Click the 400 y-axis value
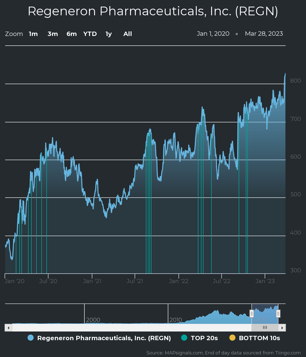306x357 pixels. (x=296, y=233)
